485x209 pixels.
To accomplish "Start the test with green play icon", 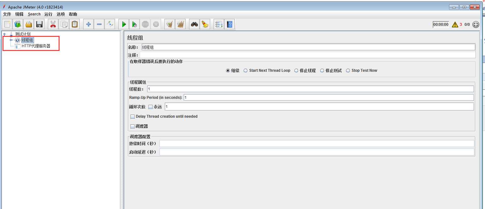I will click(x=124, y=24).
